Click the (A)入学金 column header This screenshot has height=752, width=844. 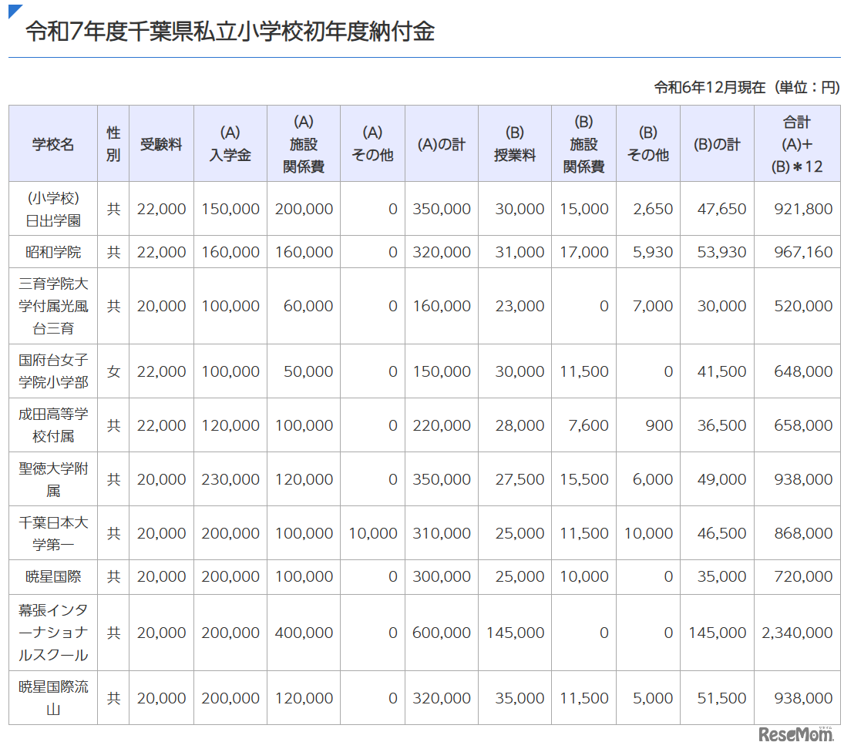tap(230, 143)
